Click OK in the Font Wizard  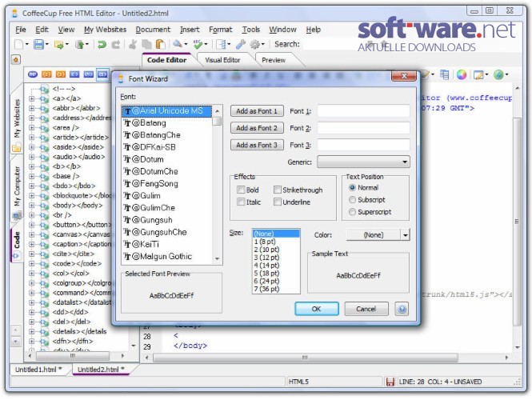coord(317,309)
